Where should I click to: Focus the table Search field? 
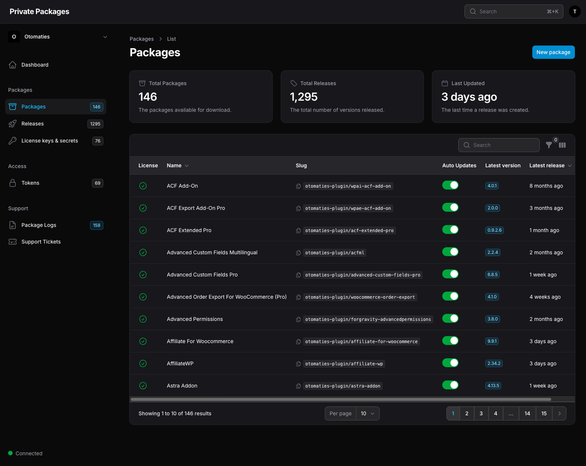[499, 145]
